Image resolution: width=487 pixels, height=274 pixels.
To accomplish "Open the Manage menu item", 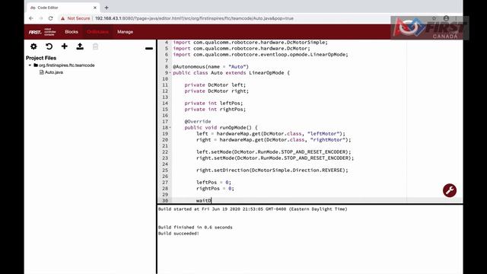I will [125, 32].
